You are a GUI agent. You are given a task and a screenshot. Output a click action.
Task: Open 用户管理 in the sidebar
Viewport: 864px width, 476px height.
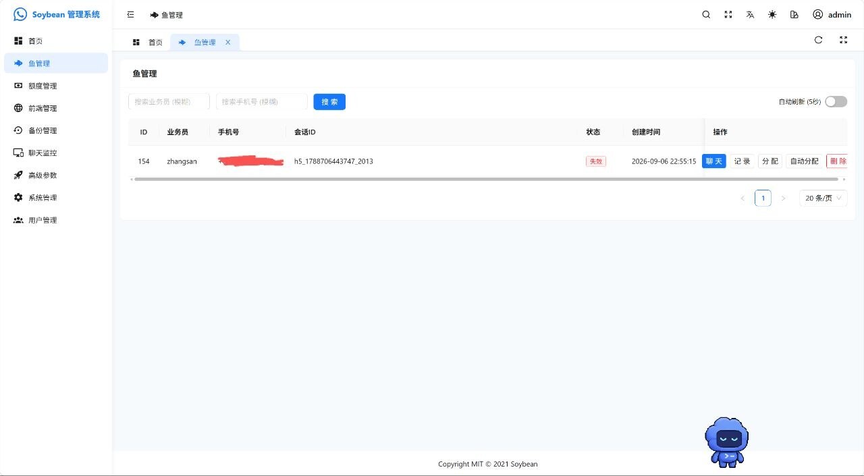tap(56, 220)
